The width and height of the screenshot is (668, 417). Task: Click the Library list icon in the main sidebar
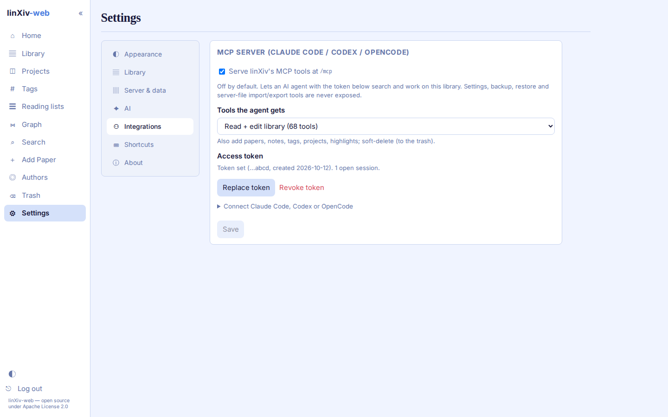tap(13, 54)
